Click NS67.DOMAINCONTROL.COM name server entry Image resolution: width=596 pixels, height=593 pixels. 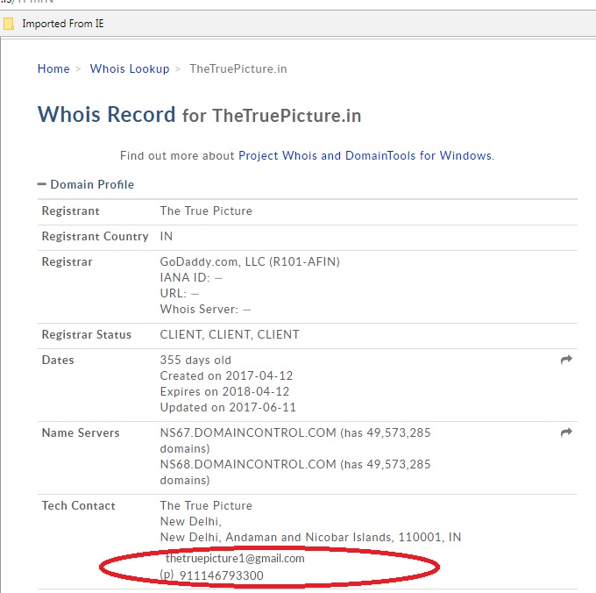295,440
